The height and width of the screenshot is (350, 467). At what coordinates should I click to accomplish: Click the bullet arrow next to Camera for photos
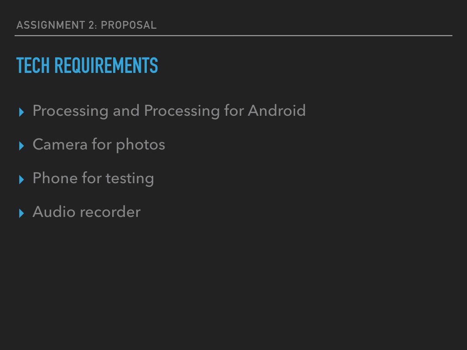click(21, 146)
